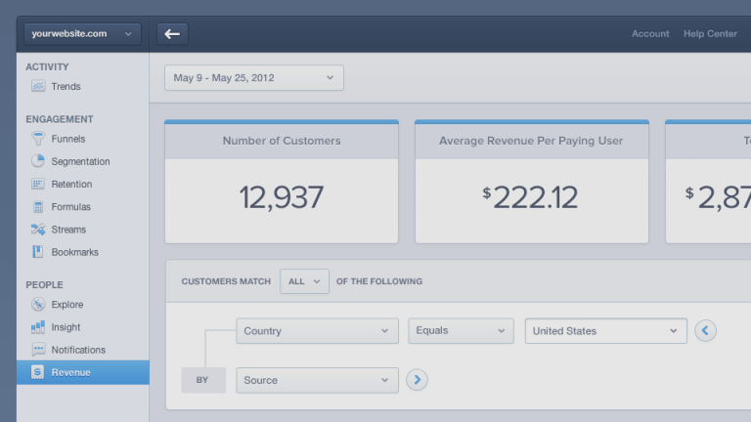This screenshot has height=422, width=751.
Task: Click the BY label button
Action: click(x=203, y=380)
